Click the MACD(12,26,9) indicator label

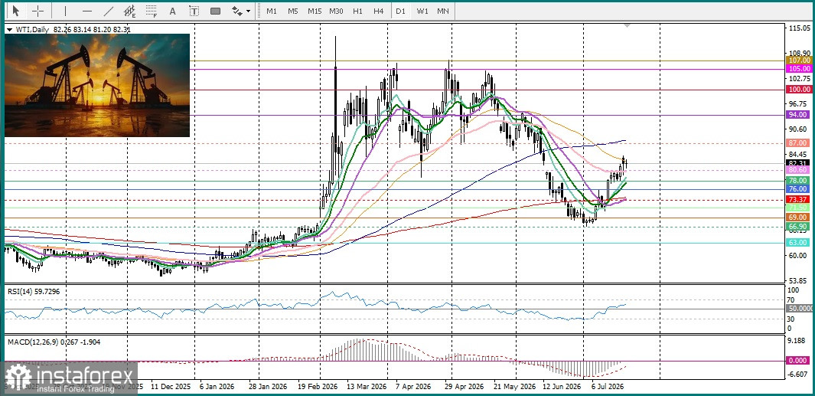click(x=54, y=342)
